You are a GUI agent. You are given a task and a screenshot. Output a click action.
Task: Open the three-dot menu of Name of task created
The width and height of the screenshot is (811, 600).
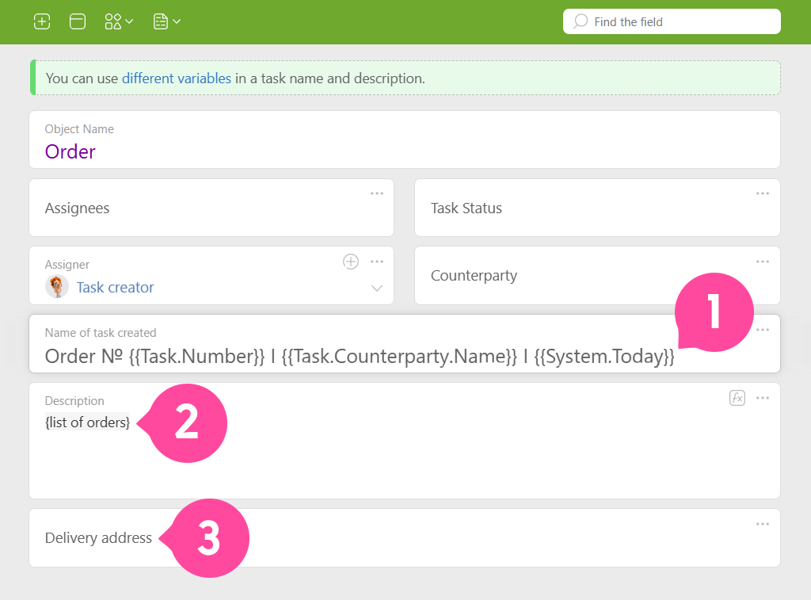(x=763, y=330)
